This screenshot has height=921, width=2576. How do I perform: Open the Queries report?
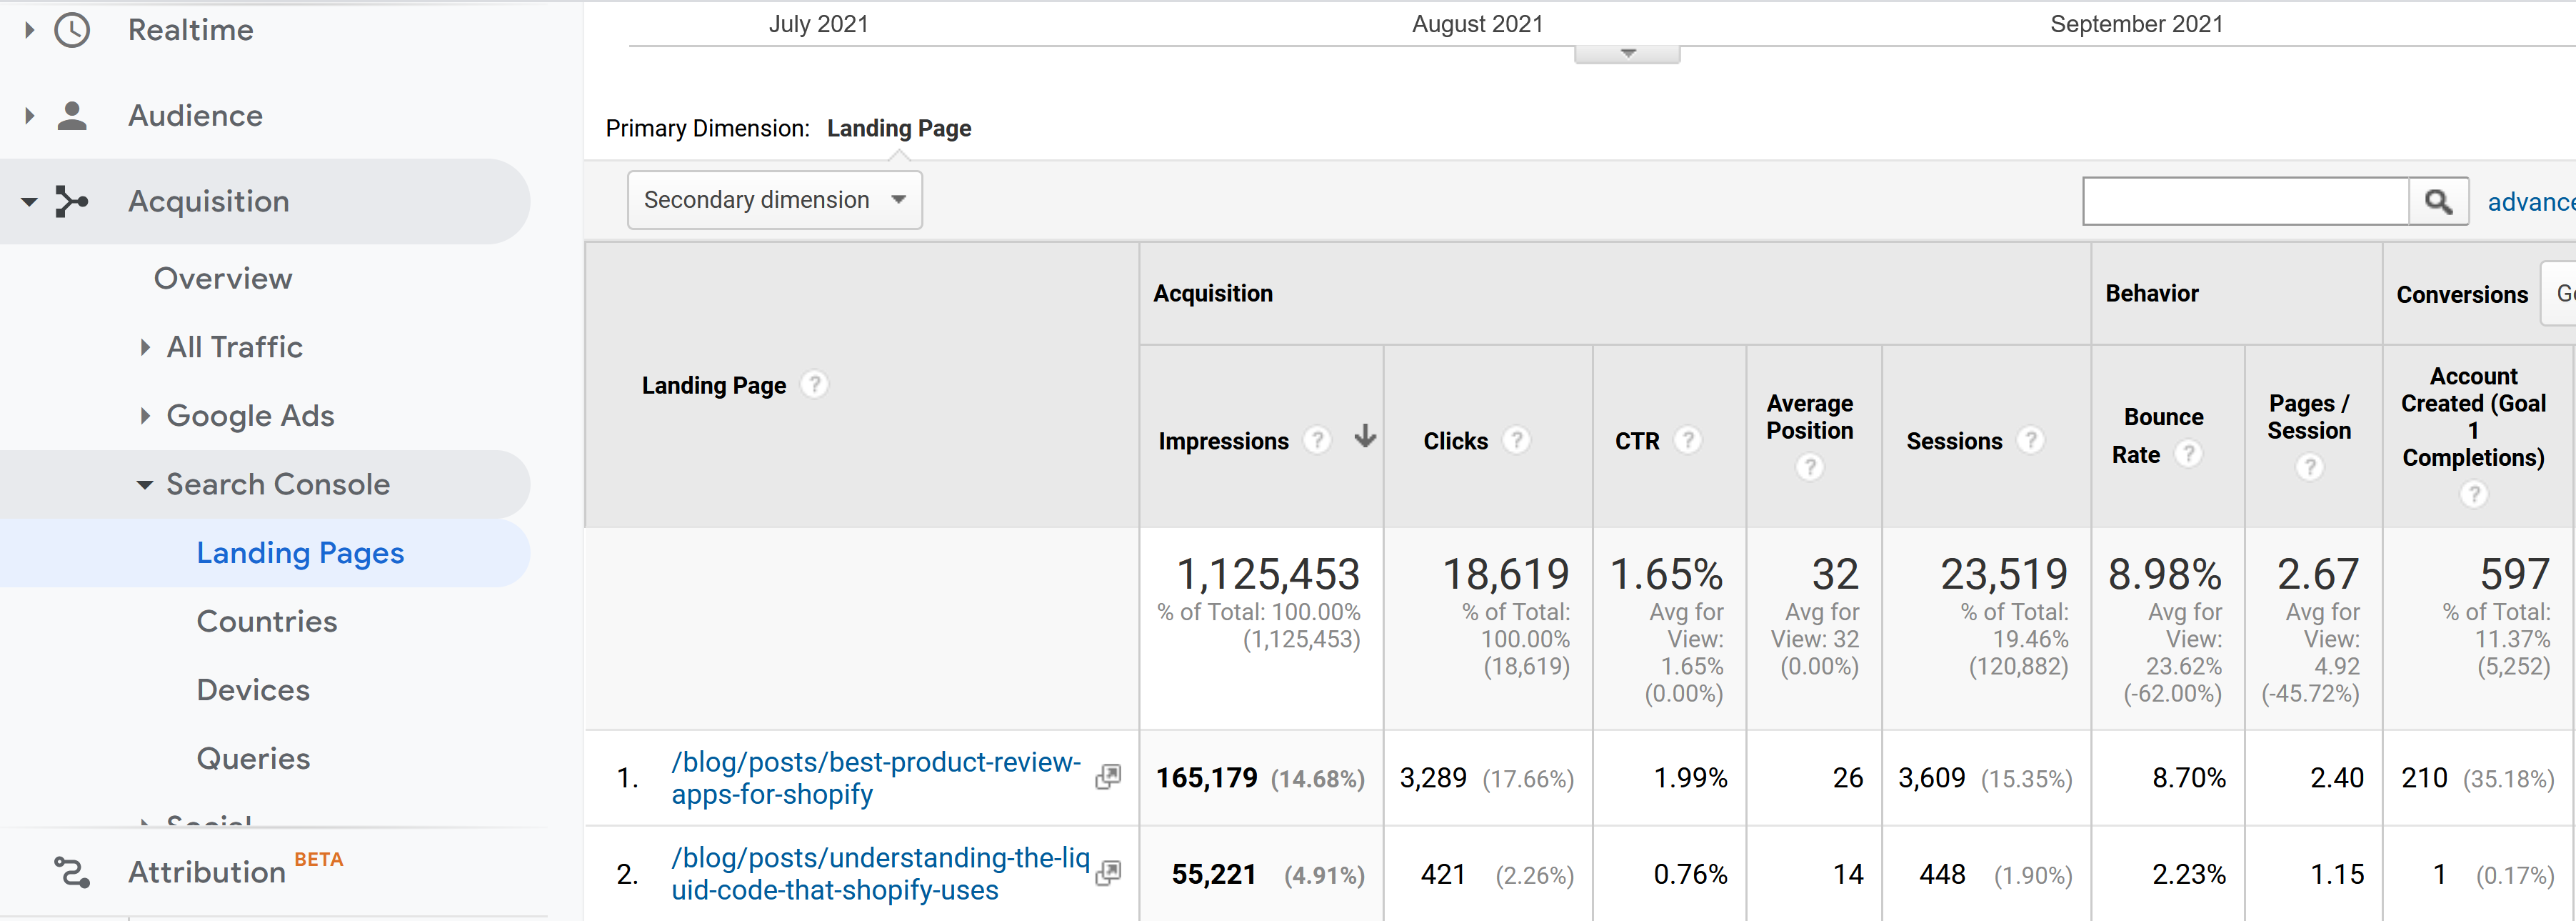point(253,759)
